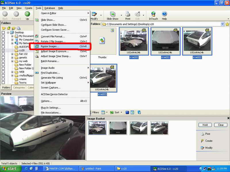Open the Sort dropdown arrow

coord(121,112)
